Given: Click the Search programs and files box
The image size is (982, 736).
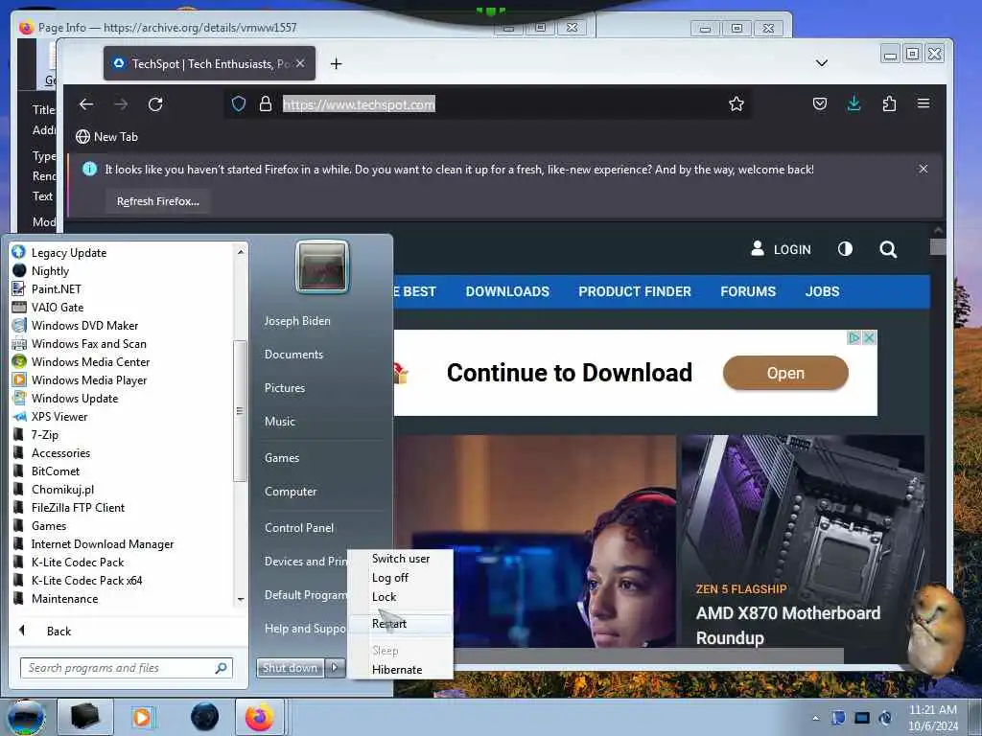Looking at the screenshot, I should (x=126, y=668).
